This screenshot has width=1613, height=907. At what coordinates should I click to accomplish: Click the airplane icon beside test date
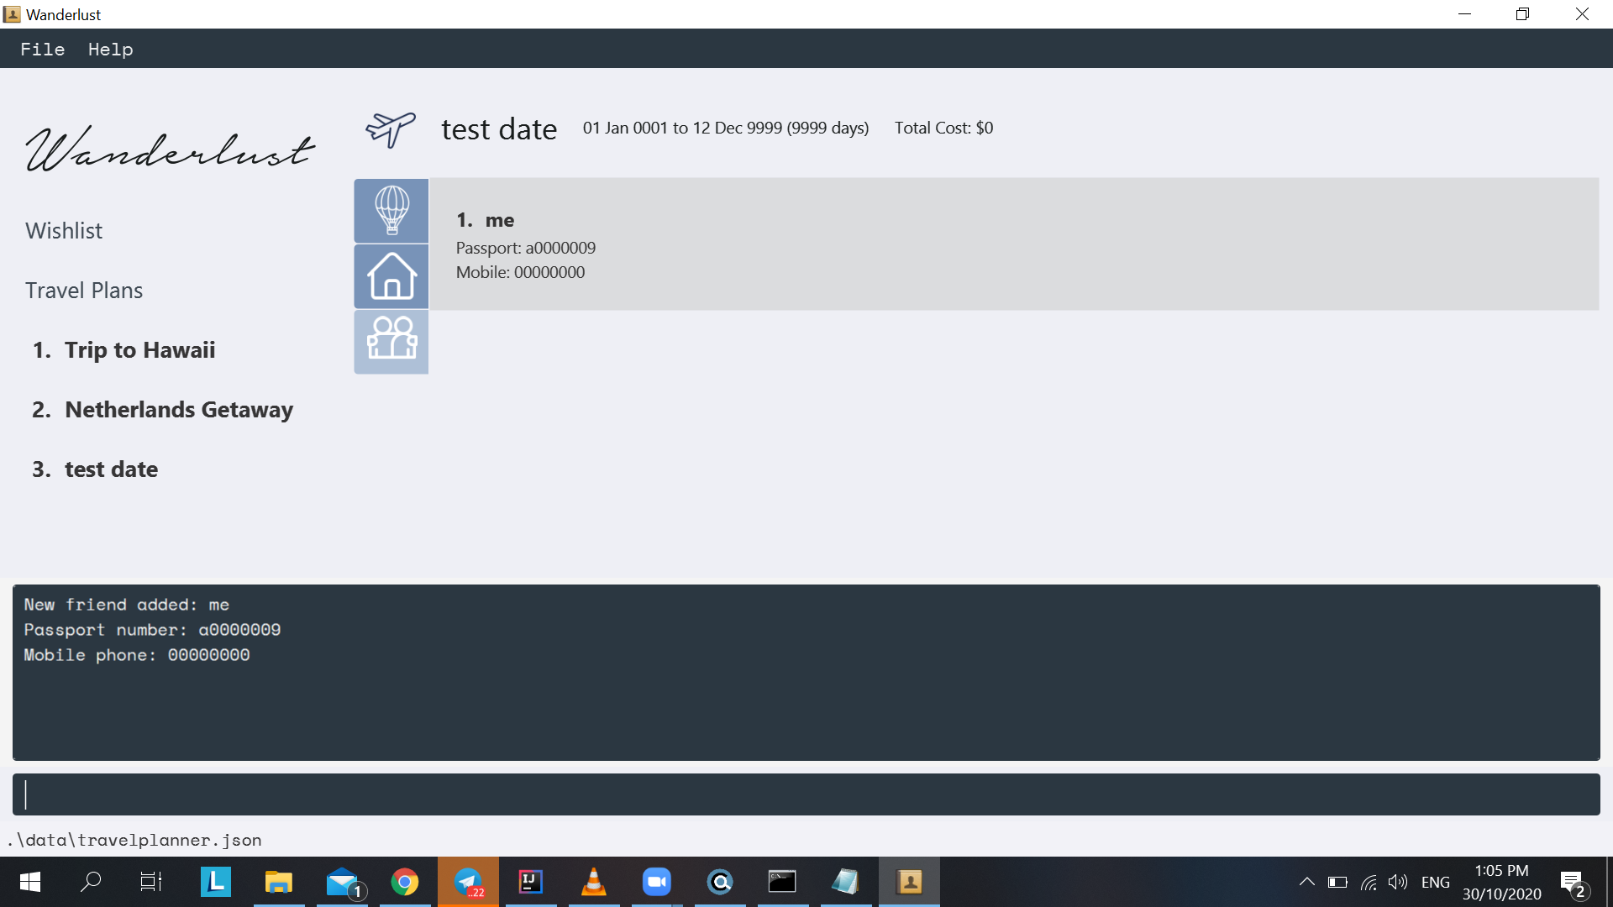coord(391,129)
